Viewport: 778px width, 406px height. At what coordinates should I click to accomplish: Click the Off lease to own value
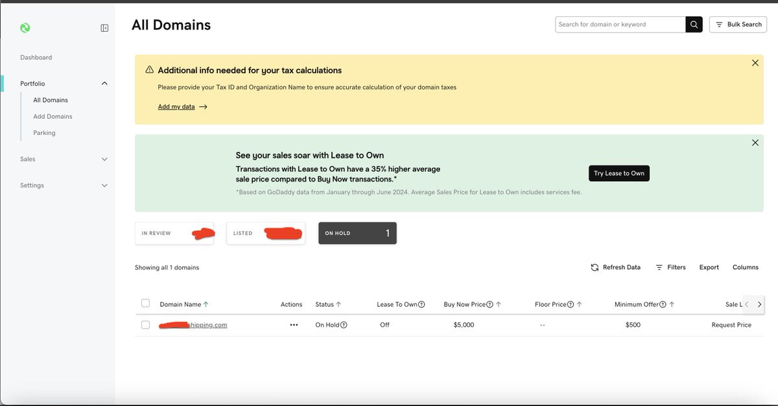tap(384, 325)
